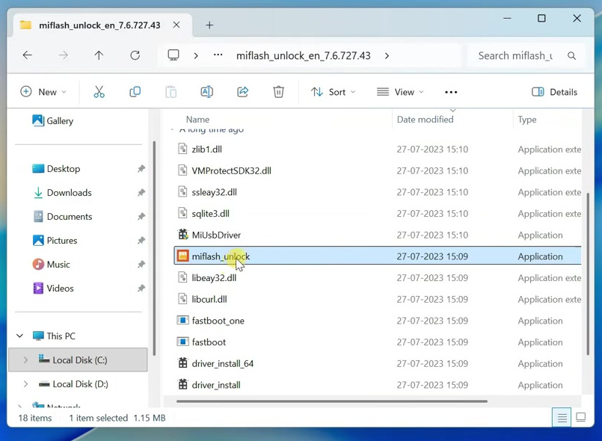Open the Sort dropdown menu

pyautogui.click(x=333, y=92)
